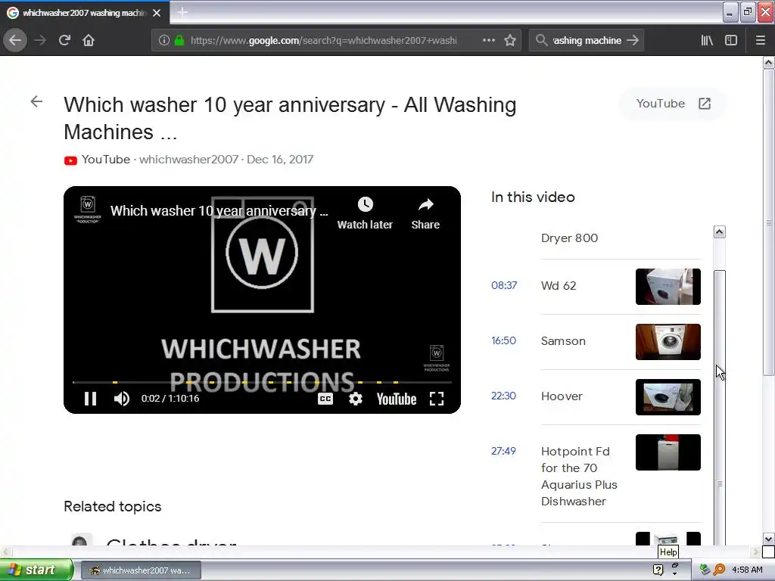Click the chapter list scroll up arrow
The image size is (775, 581).
[x=720, y=231]
